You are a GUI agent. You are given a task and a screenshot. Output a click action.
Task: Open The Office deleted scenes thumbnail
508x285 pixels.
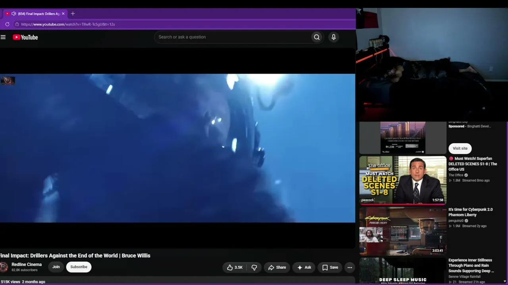click(x=403, y=180)
